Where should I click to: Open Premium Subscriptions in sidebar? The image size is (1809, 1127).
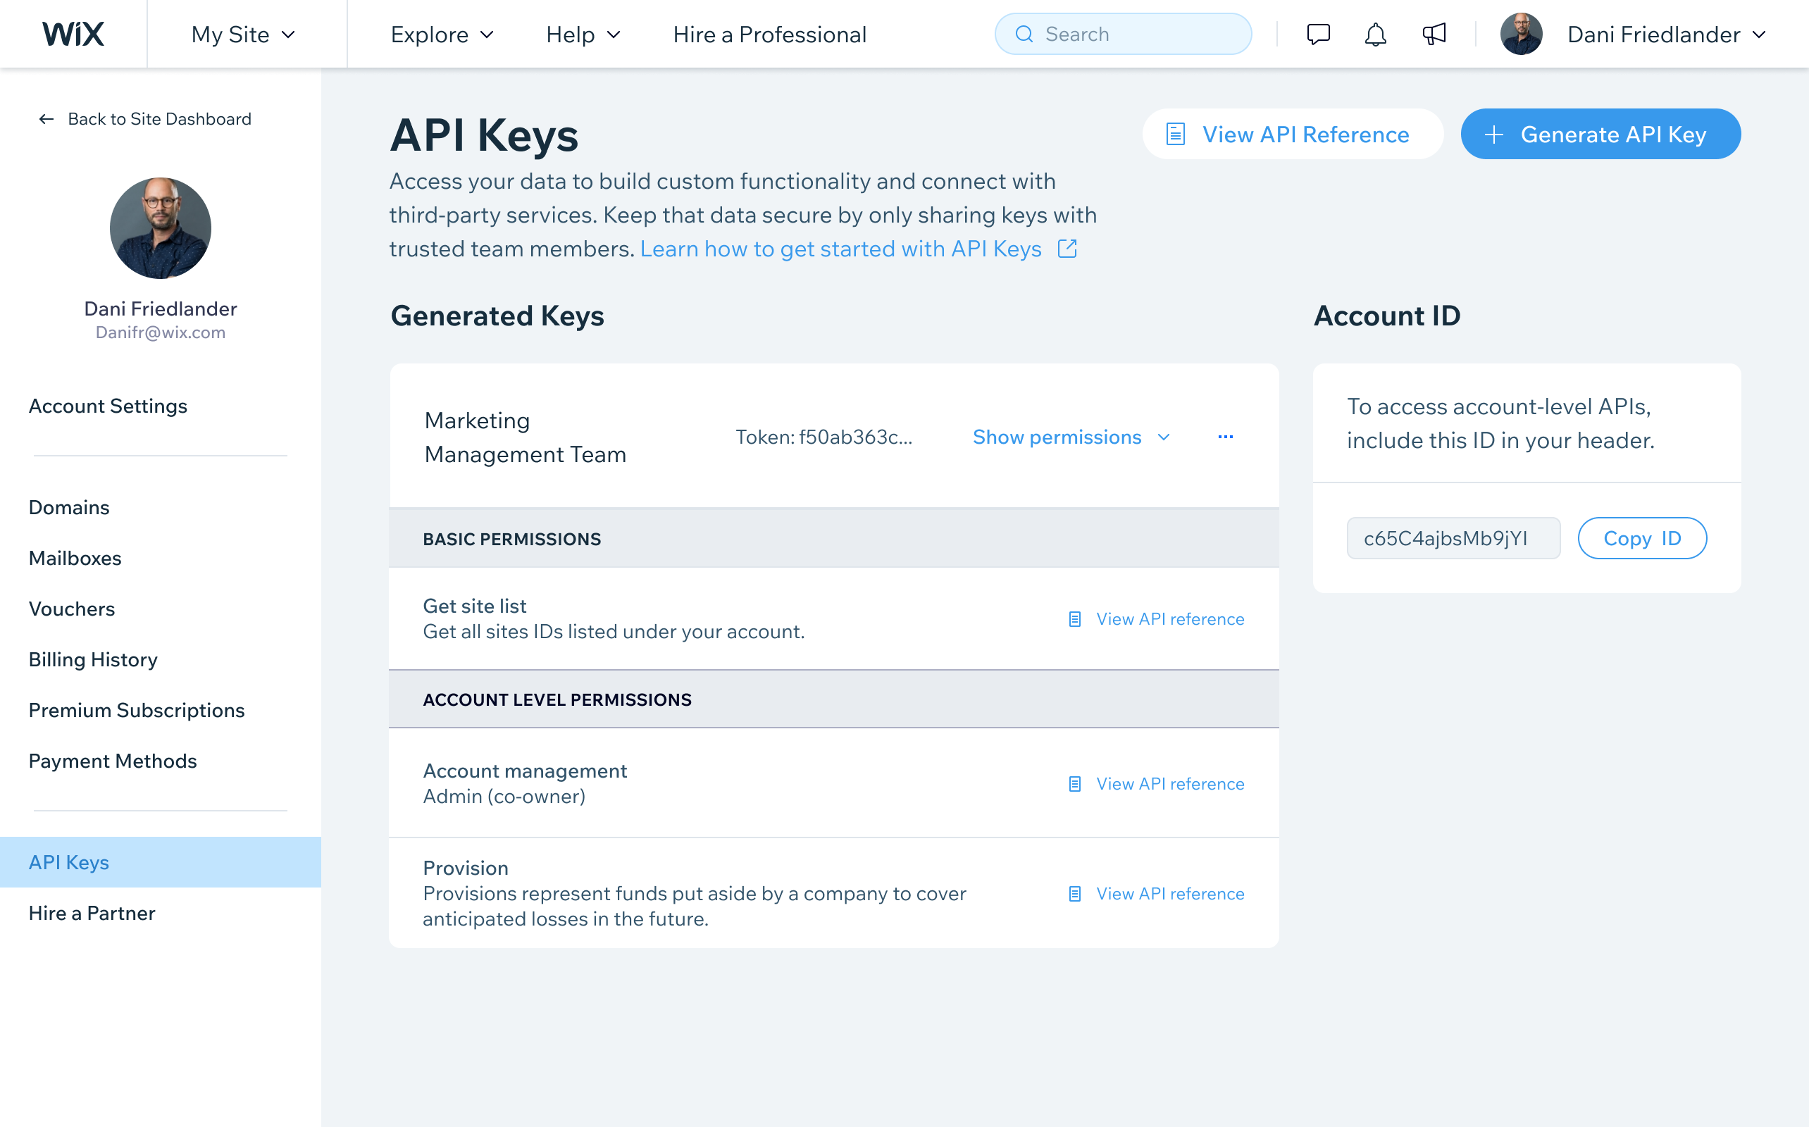137,709
